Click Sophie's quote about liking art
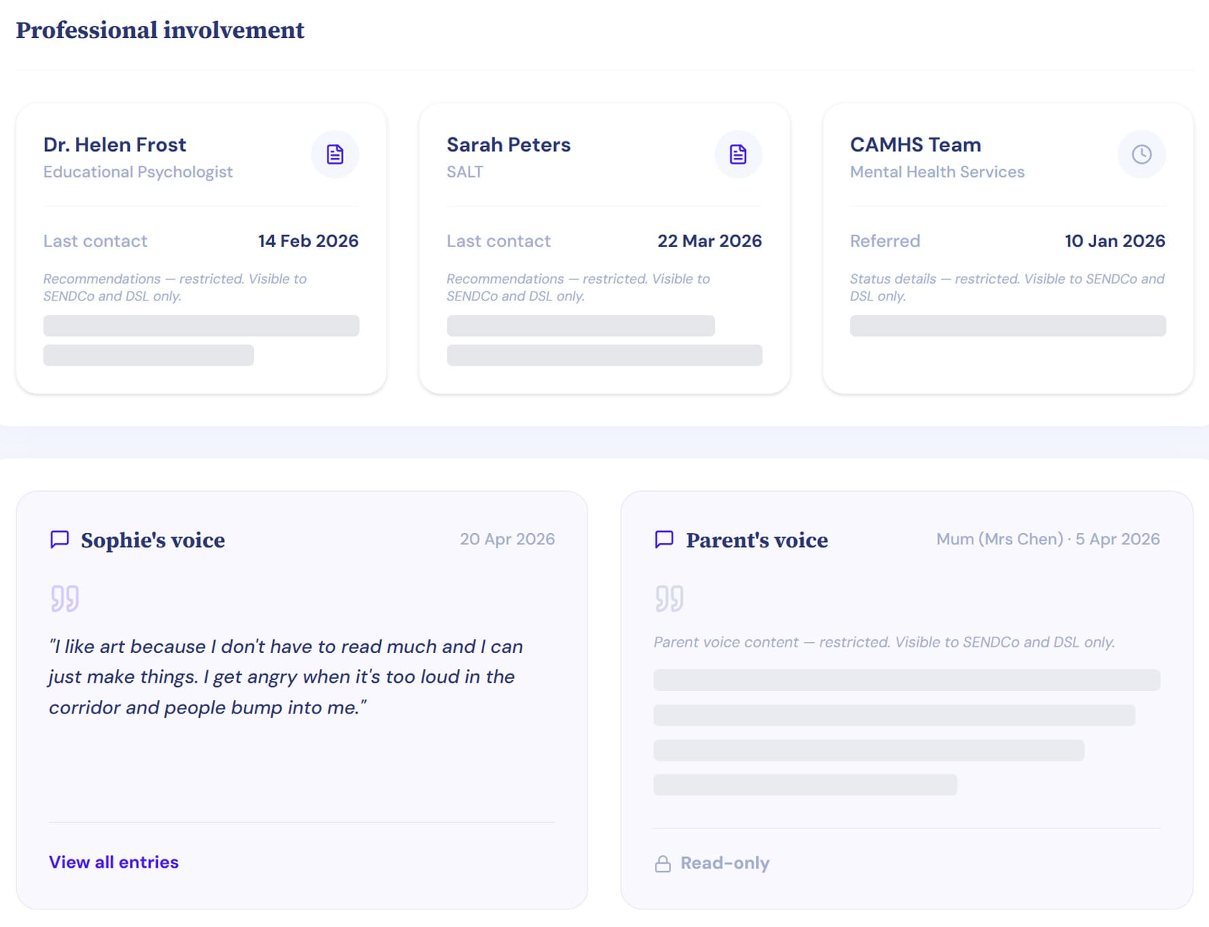The width and height of the screenshot is (1209, 927). [x=286, y=677]
